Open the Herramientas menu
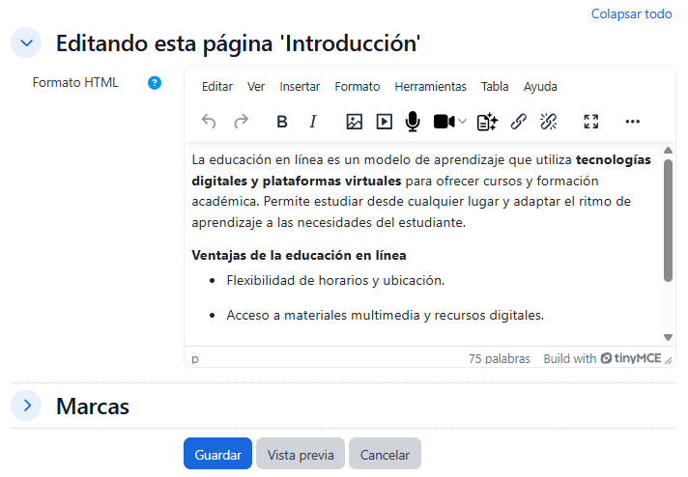Viewport: 688px width, 477px height. (x=430, y=86)
